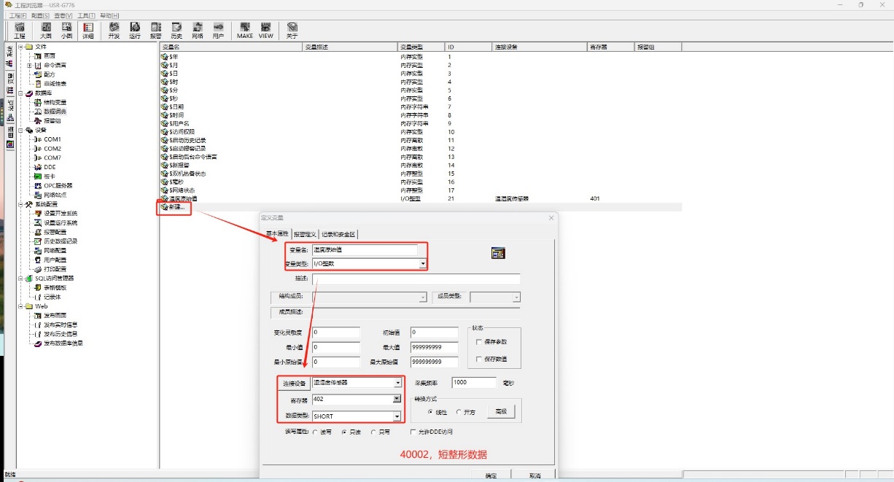The height and width of the screenshot is (482, 894).
Task: Open the 配置 menu
Action: 41,15
